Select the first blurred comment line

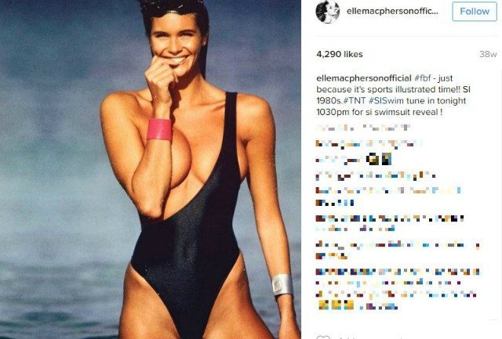[362, 128]
